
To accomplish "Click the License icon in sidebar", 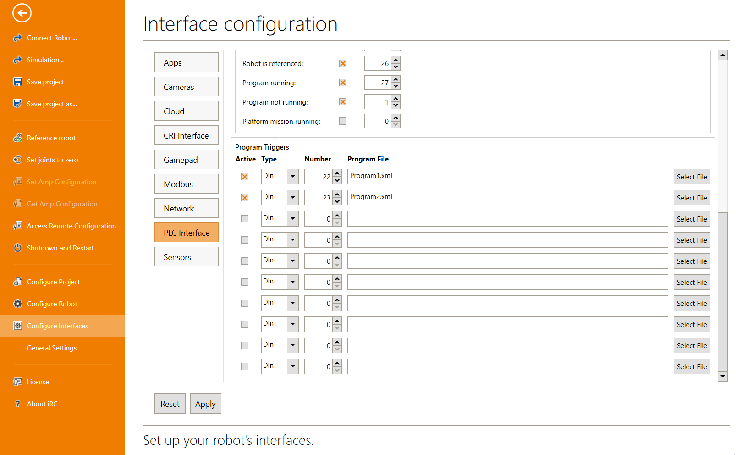I will pos(18,382).
